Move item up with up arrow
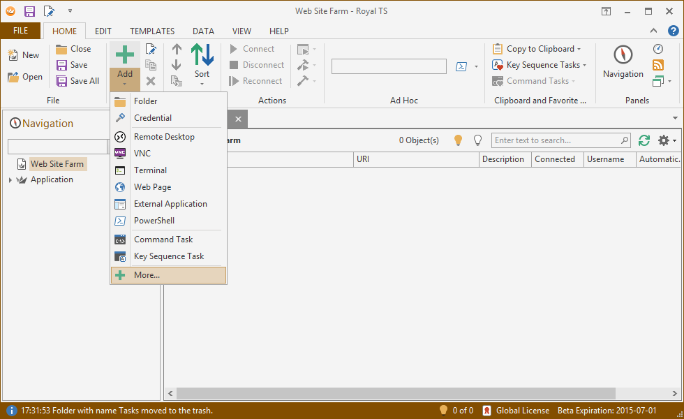This screenshot has width=684, height=419. click(177, 49)
